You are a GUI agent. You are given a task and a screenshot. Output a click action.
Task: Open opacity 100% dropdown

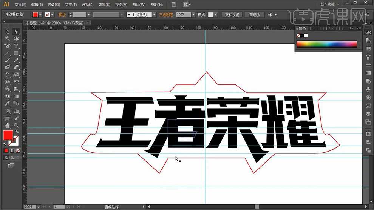[x=193, y=15]
